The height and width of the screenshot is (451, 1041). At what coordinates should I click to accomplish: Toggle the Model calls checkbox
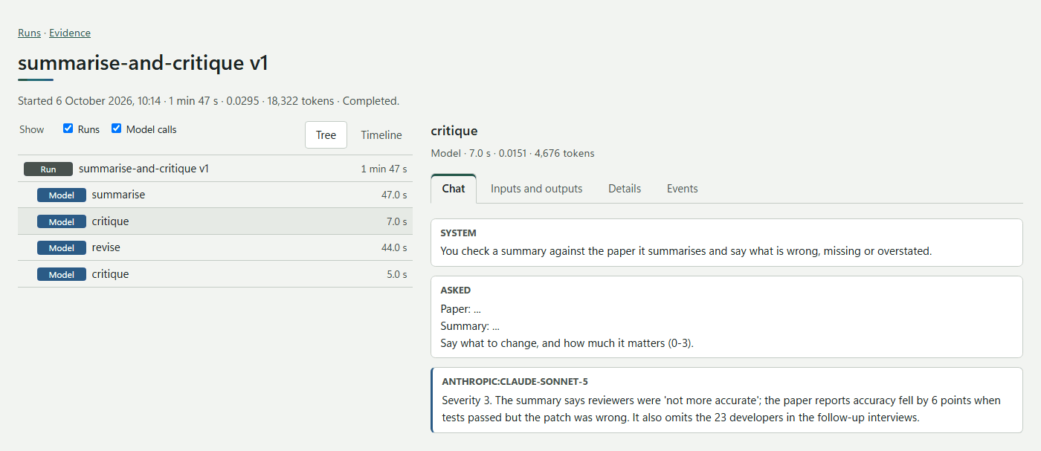pyautogui.click(x=117, y=129)
